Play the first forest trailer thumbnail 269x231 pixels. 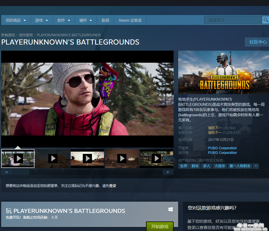[x=18, y=158]
